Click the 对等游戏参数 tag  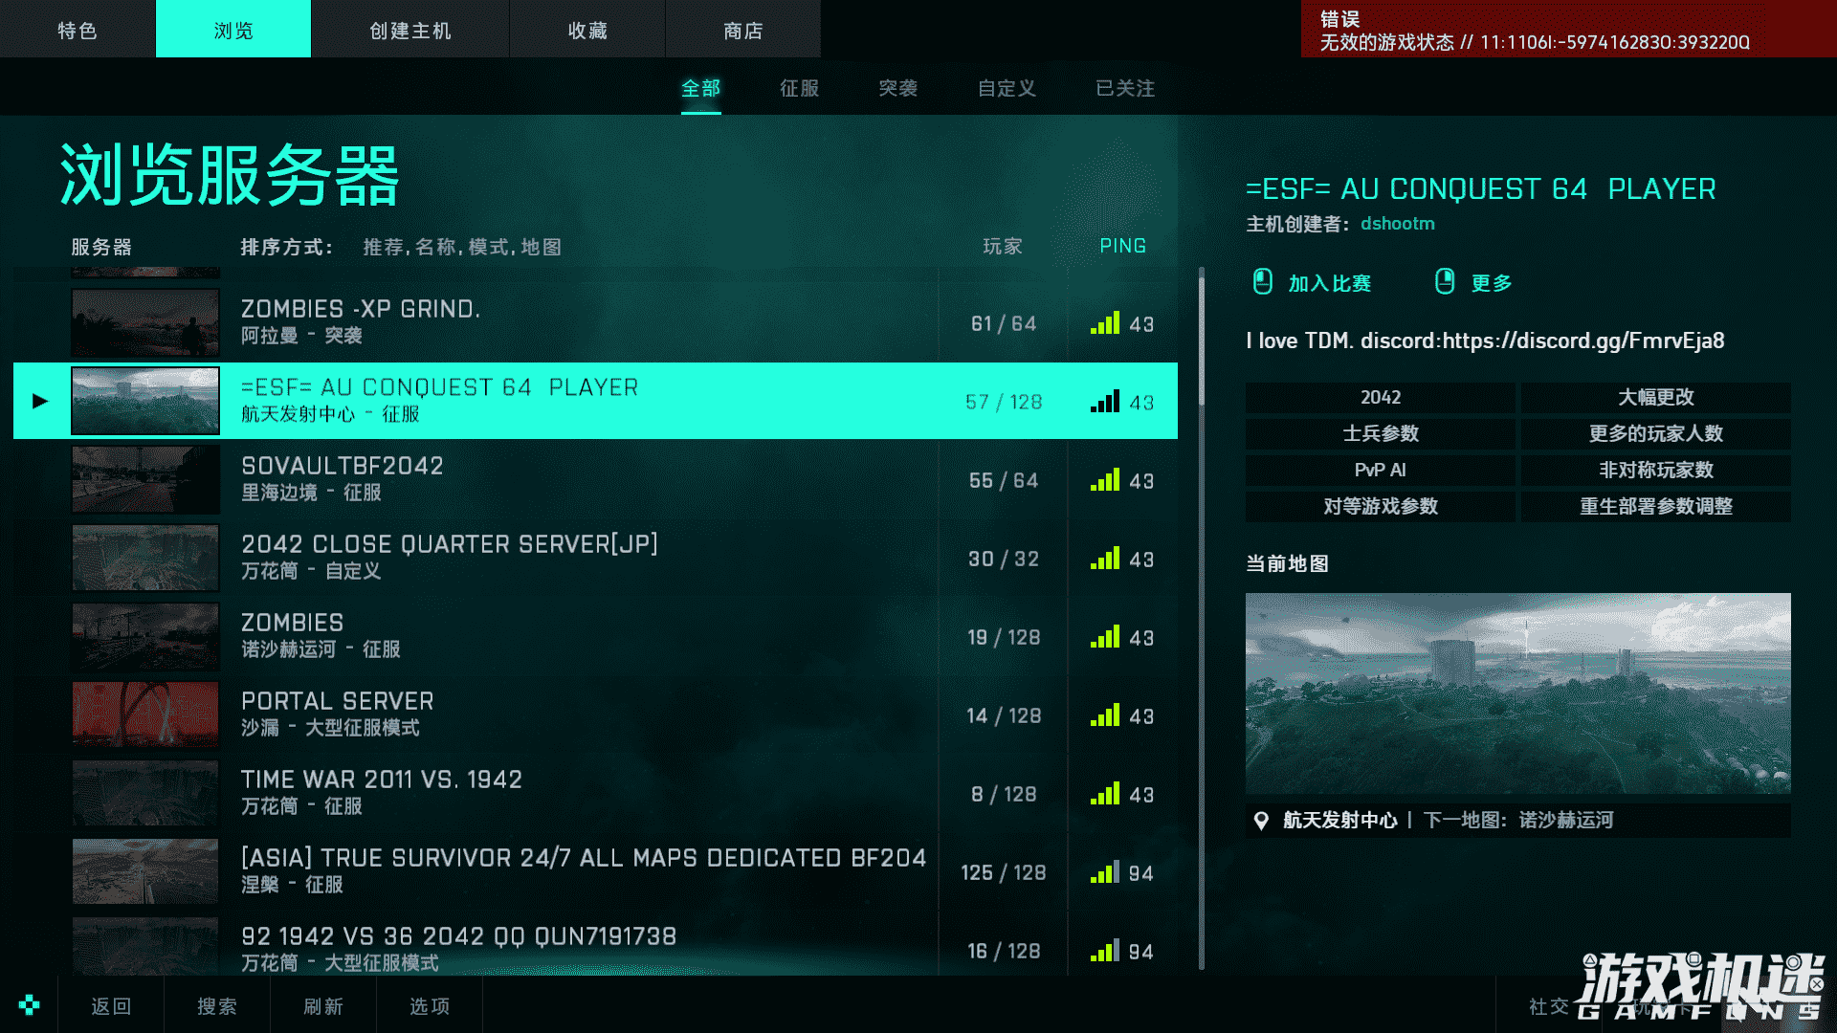tap(1381, 507)
